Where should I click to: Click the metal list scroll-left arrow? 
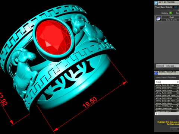pos(156,114)
